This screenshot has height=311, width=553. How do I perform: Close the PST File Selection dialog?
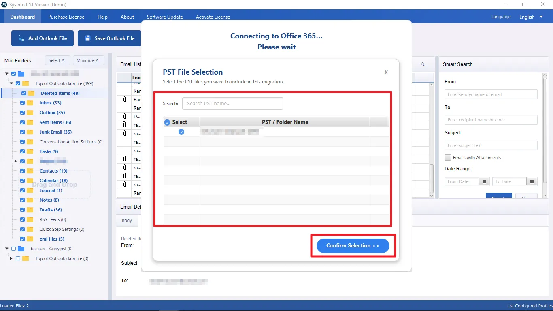[386, 72]
